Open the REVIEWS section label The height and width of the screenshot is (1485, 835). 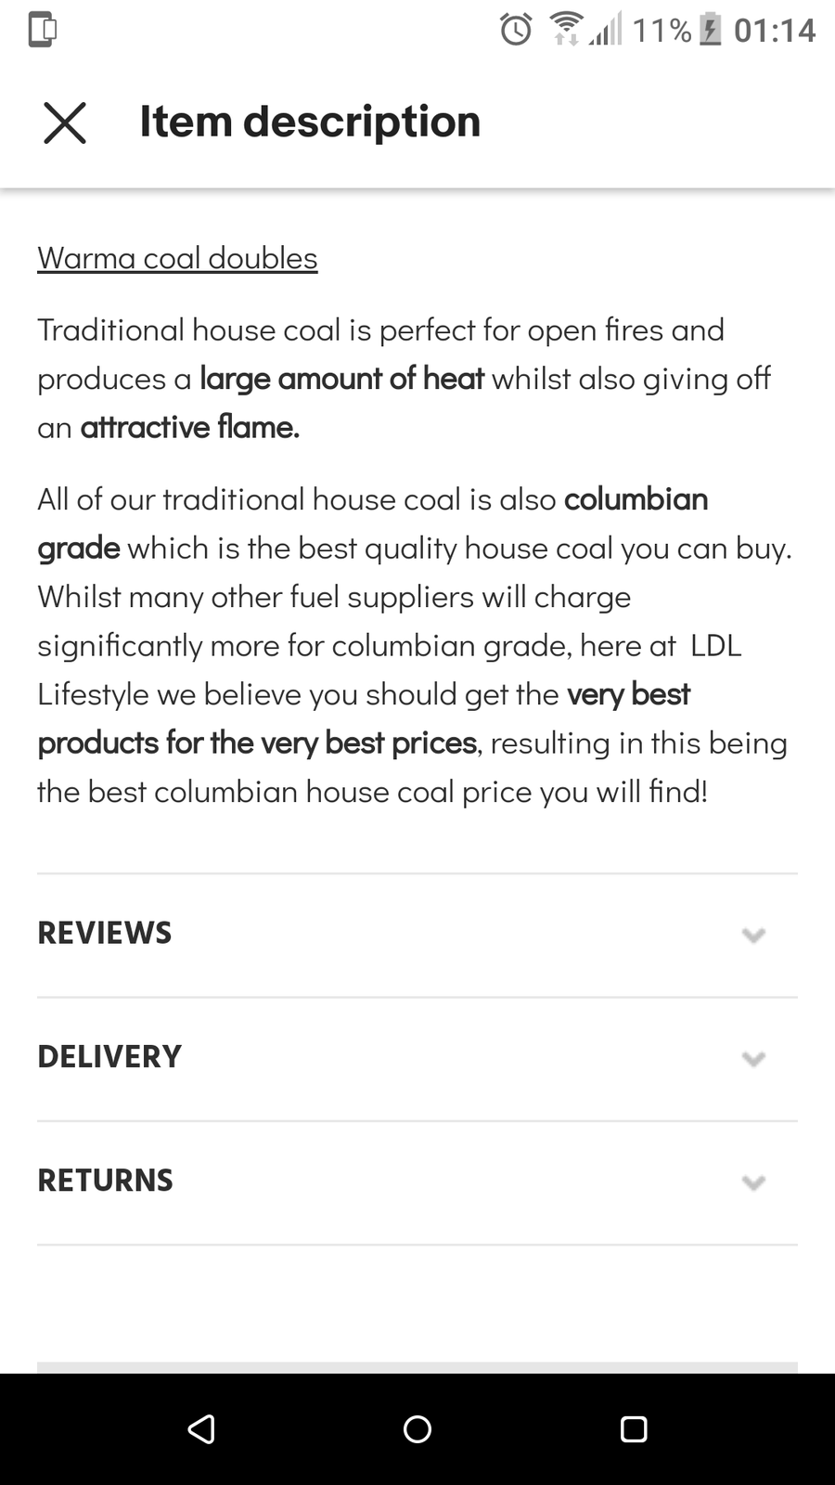105,933
